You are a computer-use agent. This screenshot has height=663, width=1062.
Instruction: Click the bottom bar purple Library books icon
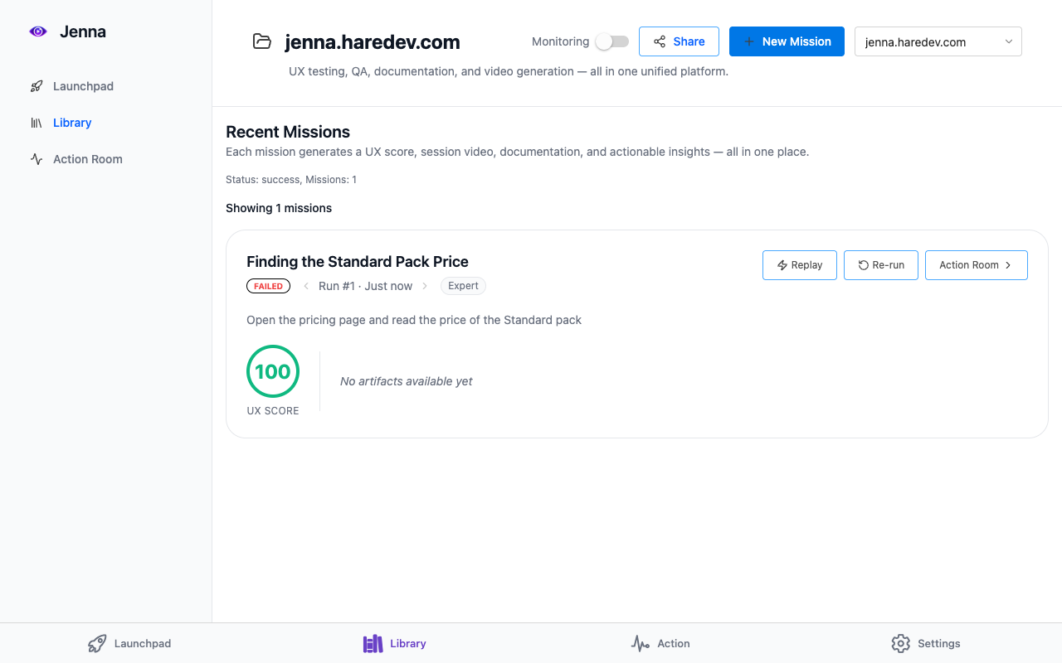pos(373,643)
